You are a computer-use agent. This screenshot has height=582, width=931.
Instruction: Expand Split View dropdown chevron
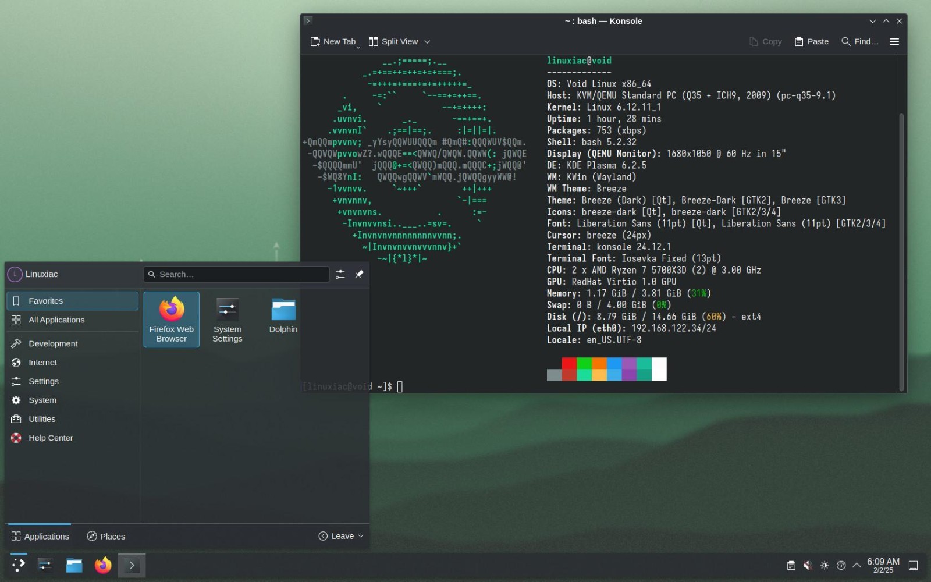coord(427,42)
